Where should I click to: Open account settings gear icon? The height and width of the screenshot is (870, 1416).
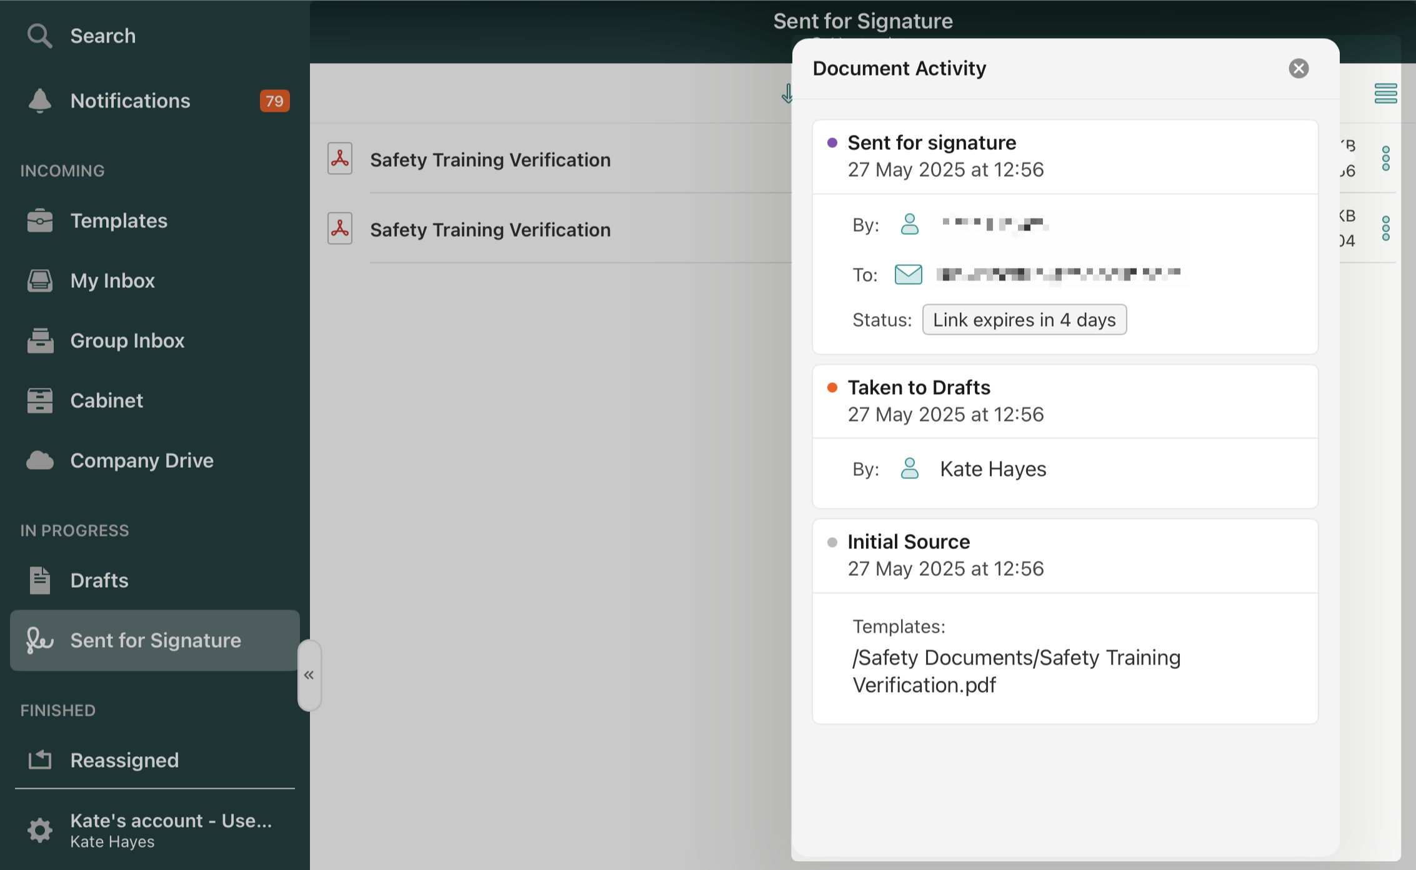[x=40, y=830]
